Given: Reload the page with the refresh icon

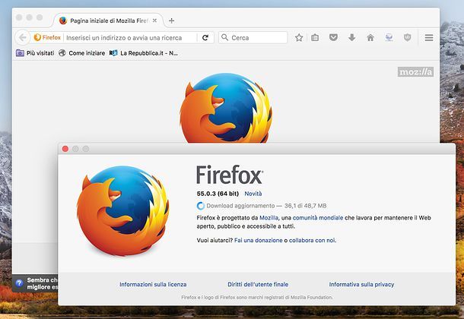Looking at the screenshot, I should [x=205, y=37].
